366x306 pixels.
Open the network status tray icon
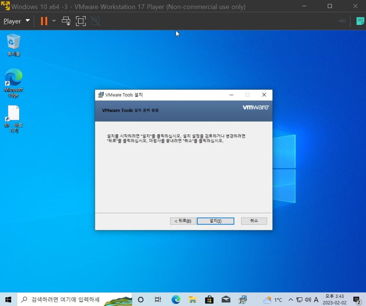coord(299,299)
